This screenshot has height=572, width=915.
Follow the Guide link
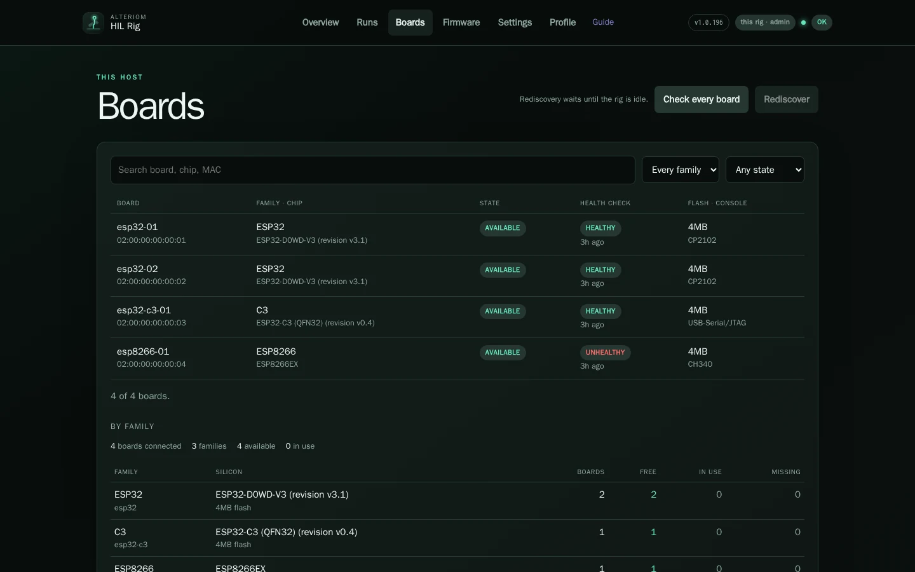(603, 22)
